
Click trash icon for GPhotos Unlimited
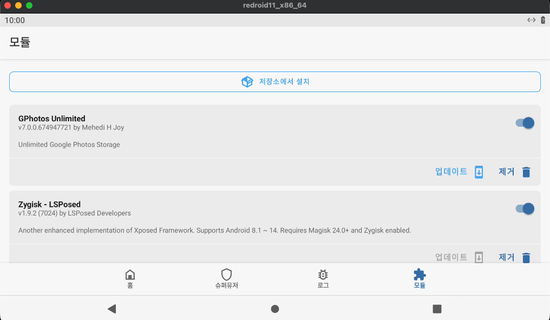coord(526,172)
